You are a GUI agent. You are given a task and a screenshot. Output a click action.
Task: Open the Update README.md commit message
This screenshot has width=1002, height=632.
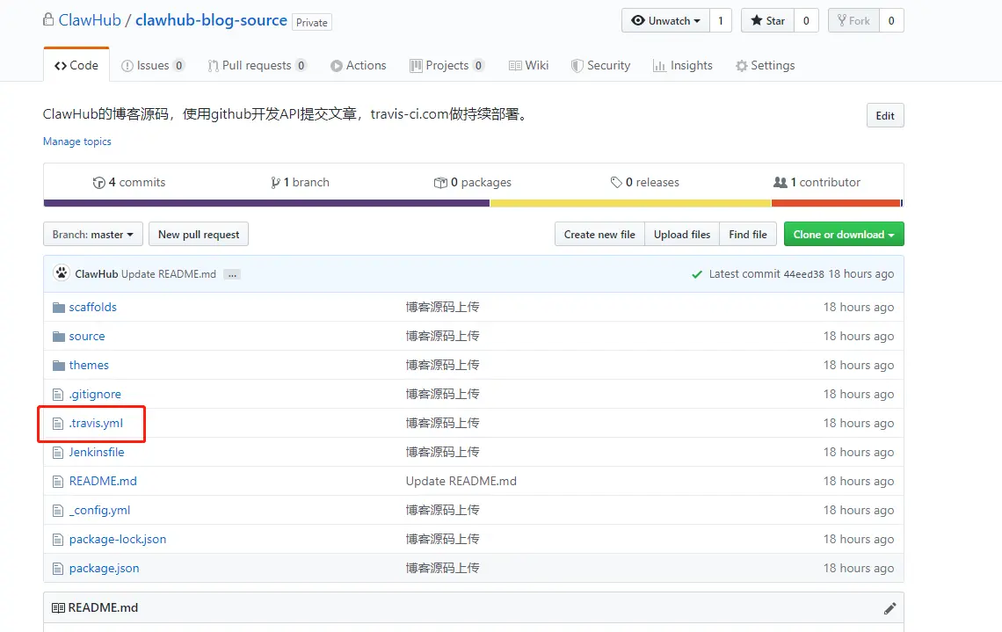(x=169, y=274)
